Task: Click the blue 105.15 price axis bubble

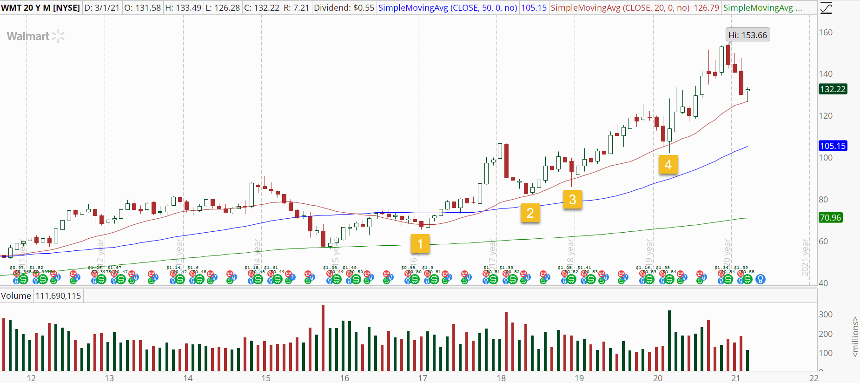Action: [833, 146]
